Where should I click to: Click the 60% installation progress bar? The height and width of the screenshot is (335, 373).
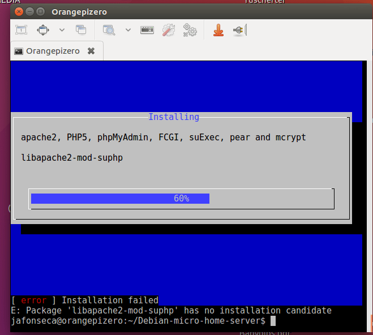click(x=181, y=199)
